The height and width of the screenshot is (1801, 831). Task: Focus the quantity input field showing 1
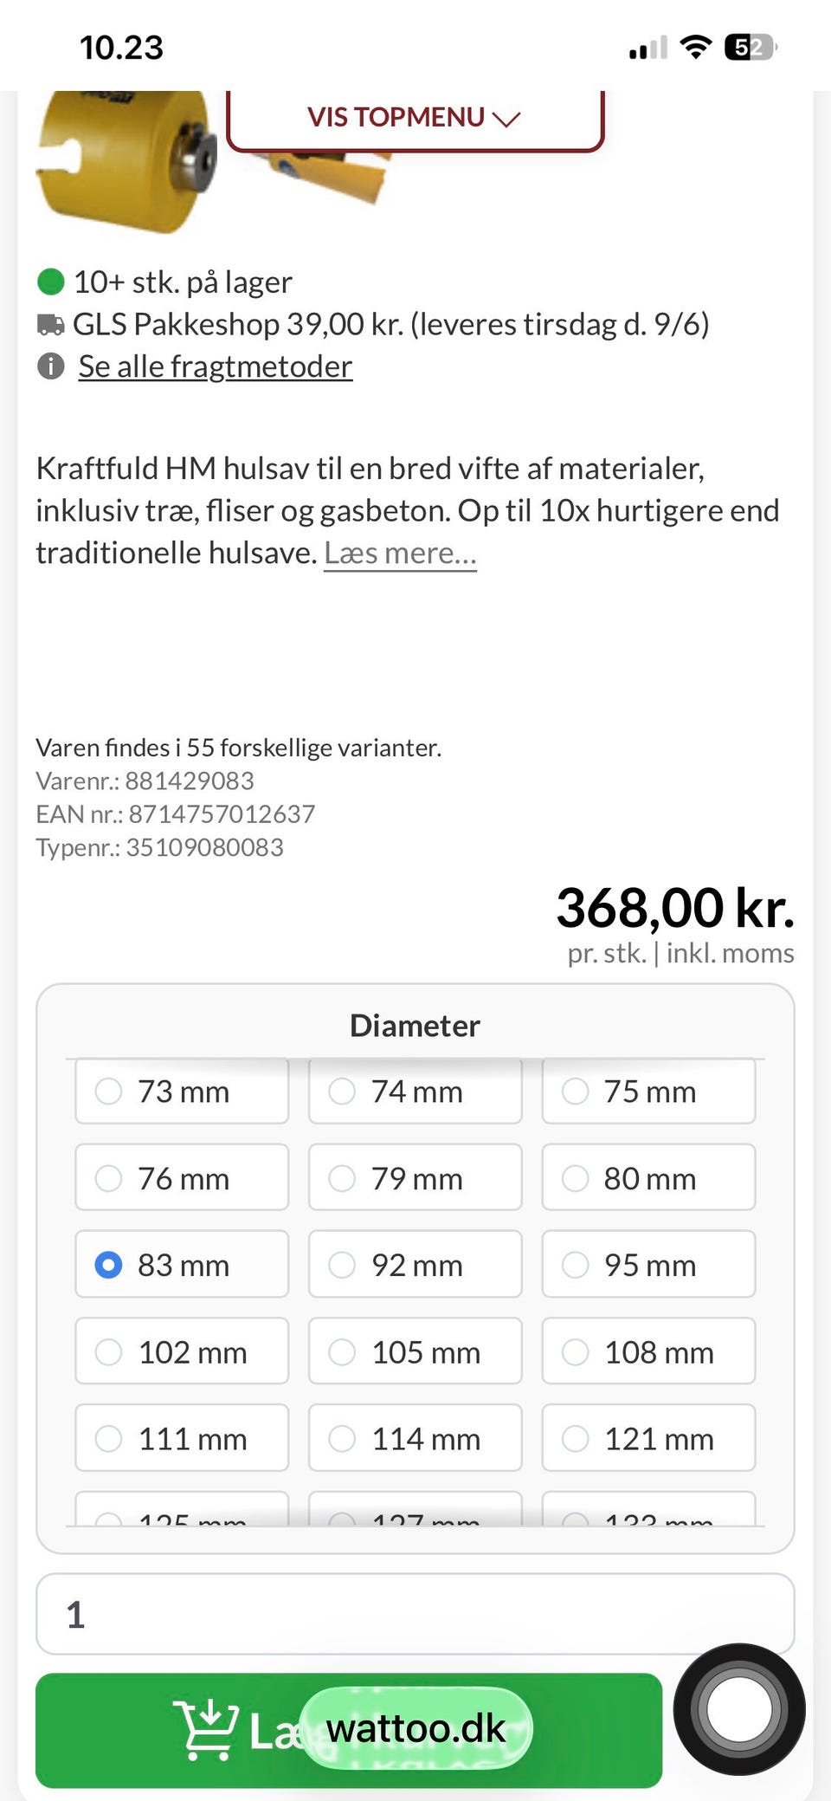pos(415,1614)
